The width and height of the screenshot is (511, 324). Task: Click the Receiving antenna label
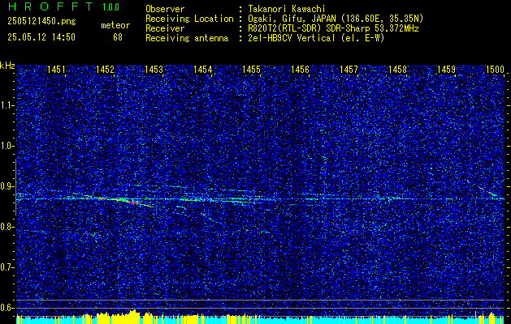point(187,38)
